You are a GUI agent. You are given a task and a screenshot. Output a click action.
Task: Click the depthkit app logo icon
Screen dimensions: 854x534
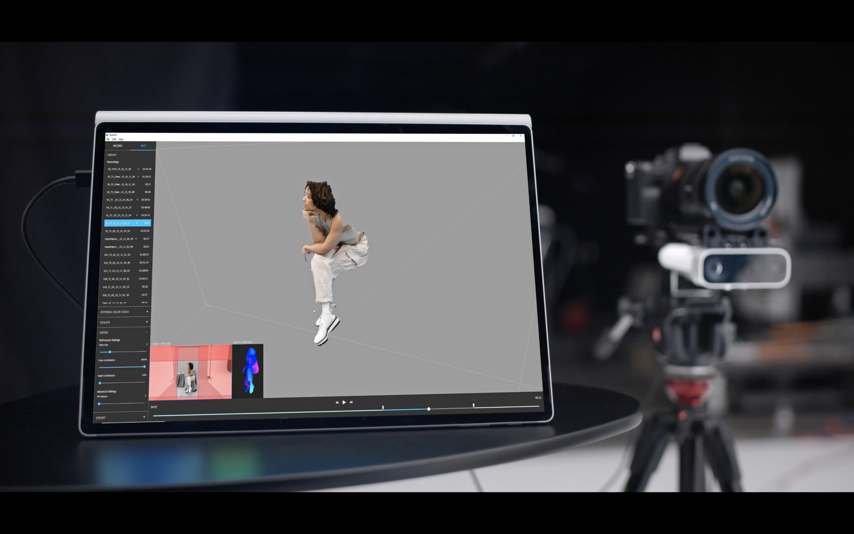pyautogui.click(x=107, y=135)
